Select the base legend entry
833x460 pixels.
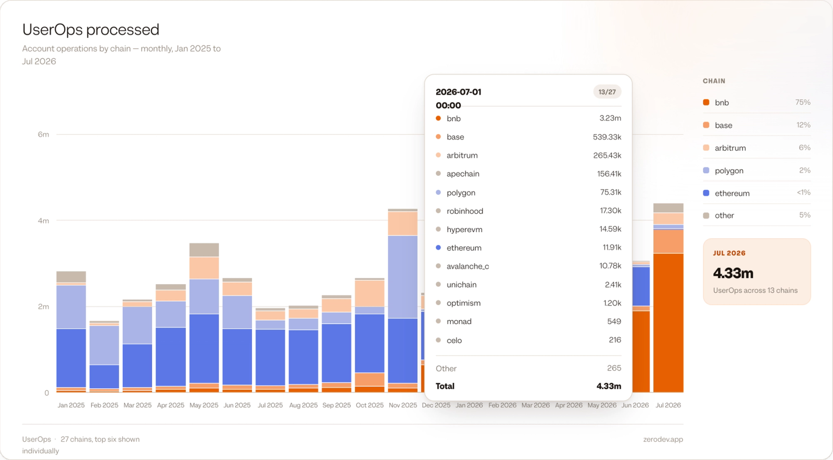tap(756, 125)
